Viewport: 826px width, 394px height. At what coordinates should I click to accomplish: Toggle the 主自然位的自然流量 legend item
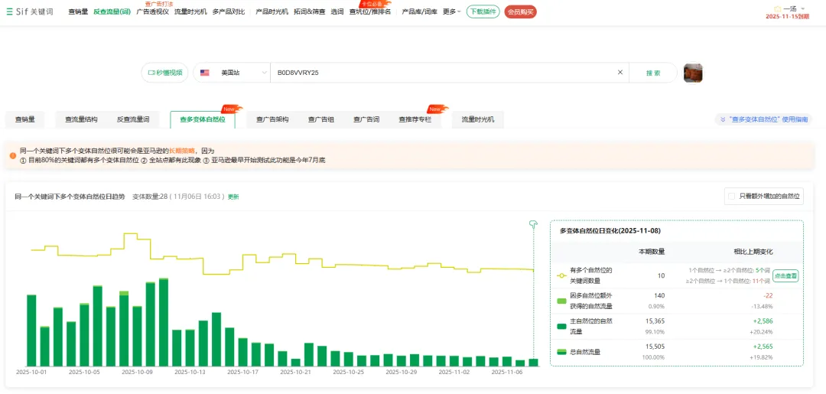tap(562, 326)
